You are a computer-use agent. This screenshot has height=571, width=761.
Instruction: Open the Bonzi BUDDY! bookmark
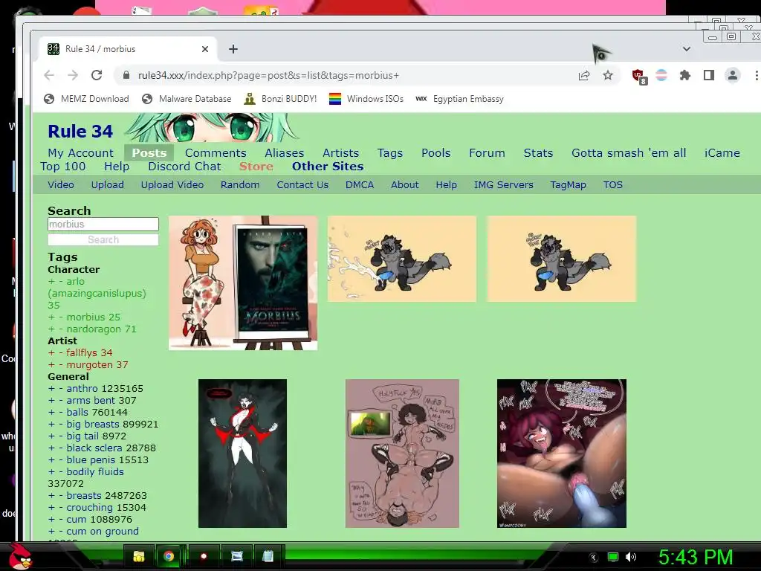pos(280,99)
